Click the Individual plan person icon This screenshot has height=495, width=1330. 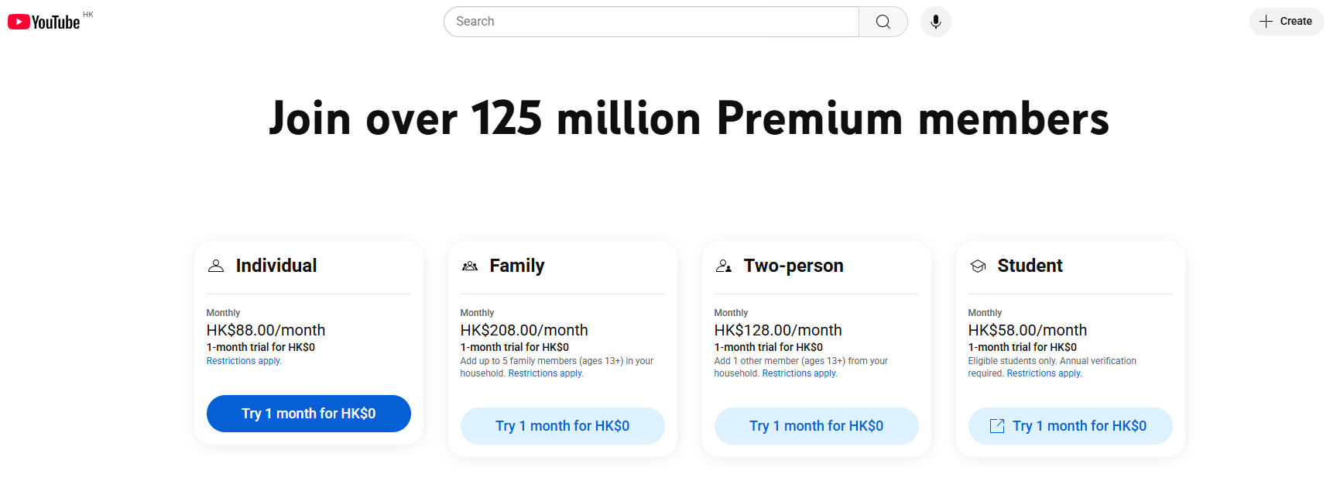point(216,265)
